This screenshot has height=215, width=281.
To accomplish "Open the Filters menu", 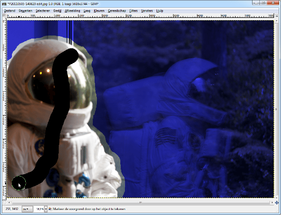I will pyautogui.click(x=133, y=11).
